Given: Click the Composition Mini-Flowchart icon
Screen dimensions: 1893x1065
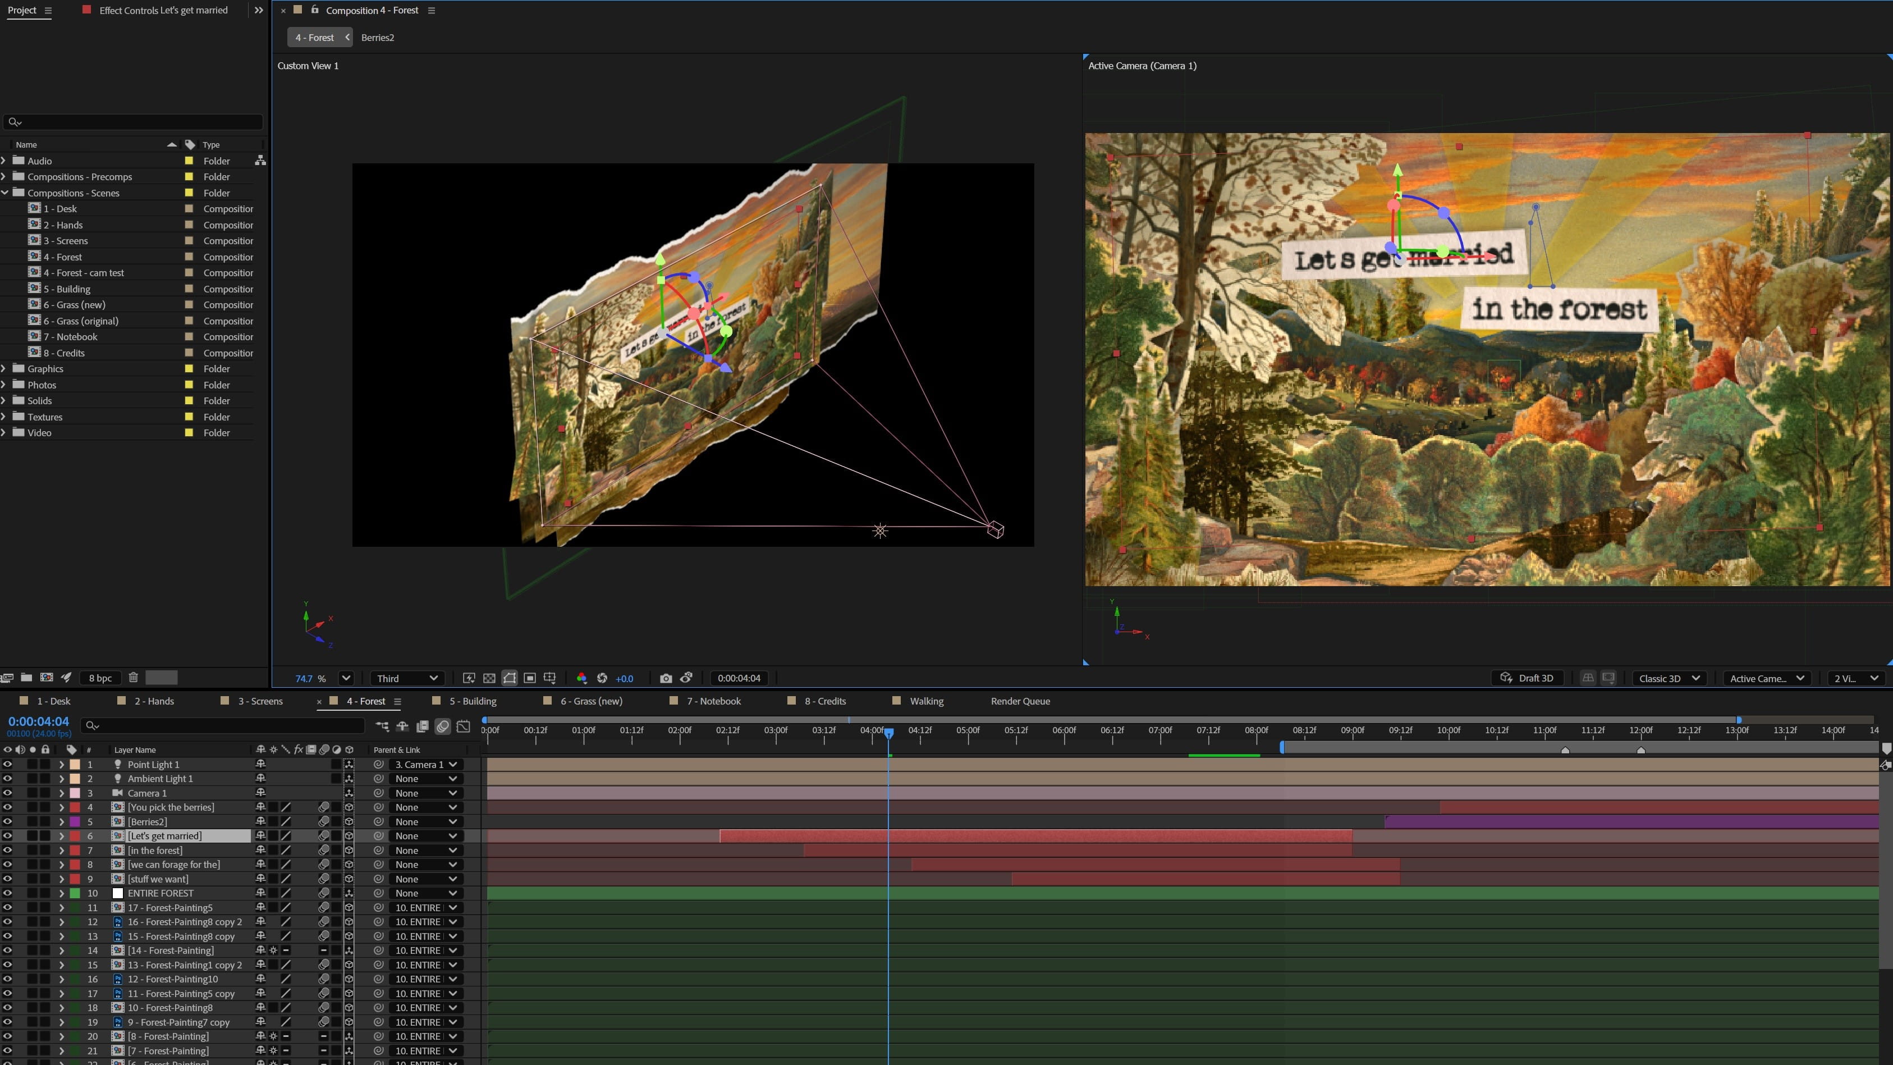Looking at the screenshot, I should pos(382,726).
